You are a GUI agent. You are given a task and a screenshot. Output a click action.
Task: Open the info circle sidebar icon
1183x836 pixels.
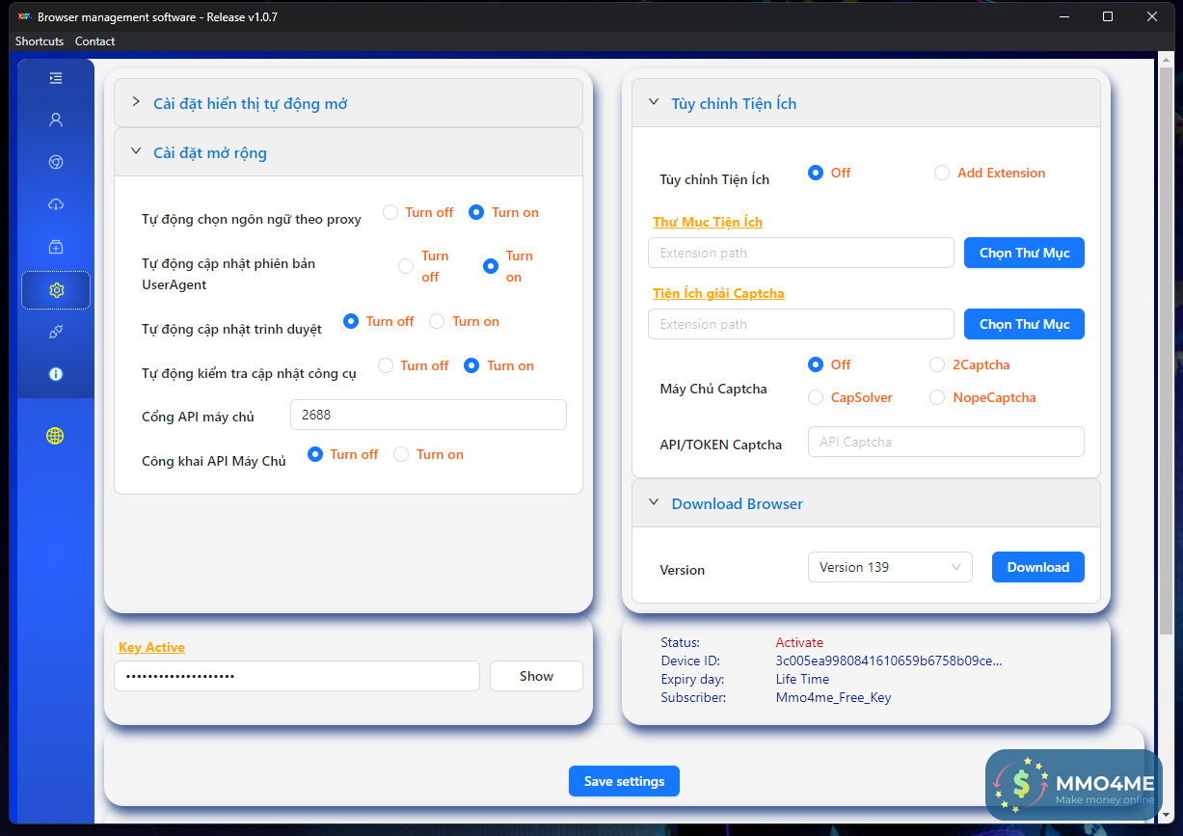[x=56, y=374]
